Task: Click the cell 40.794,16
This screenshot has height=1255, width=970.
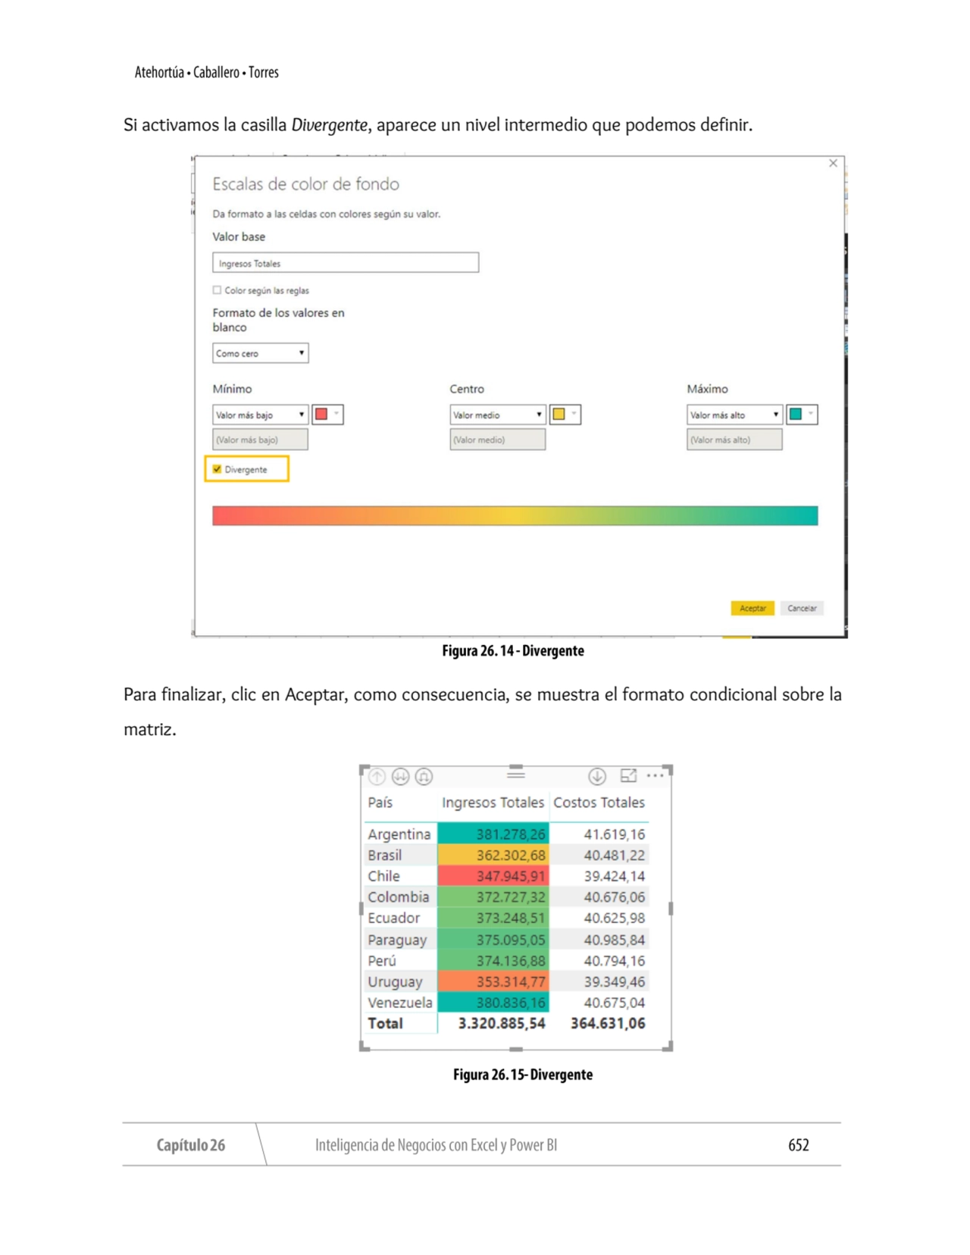Action: (615, 961)
